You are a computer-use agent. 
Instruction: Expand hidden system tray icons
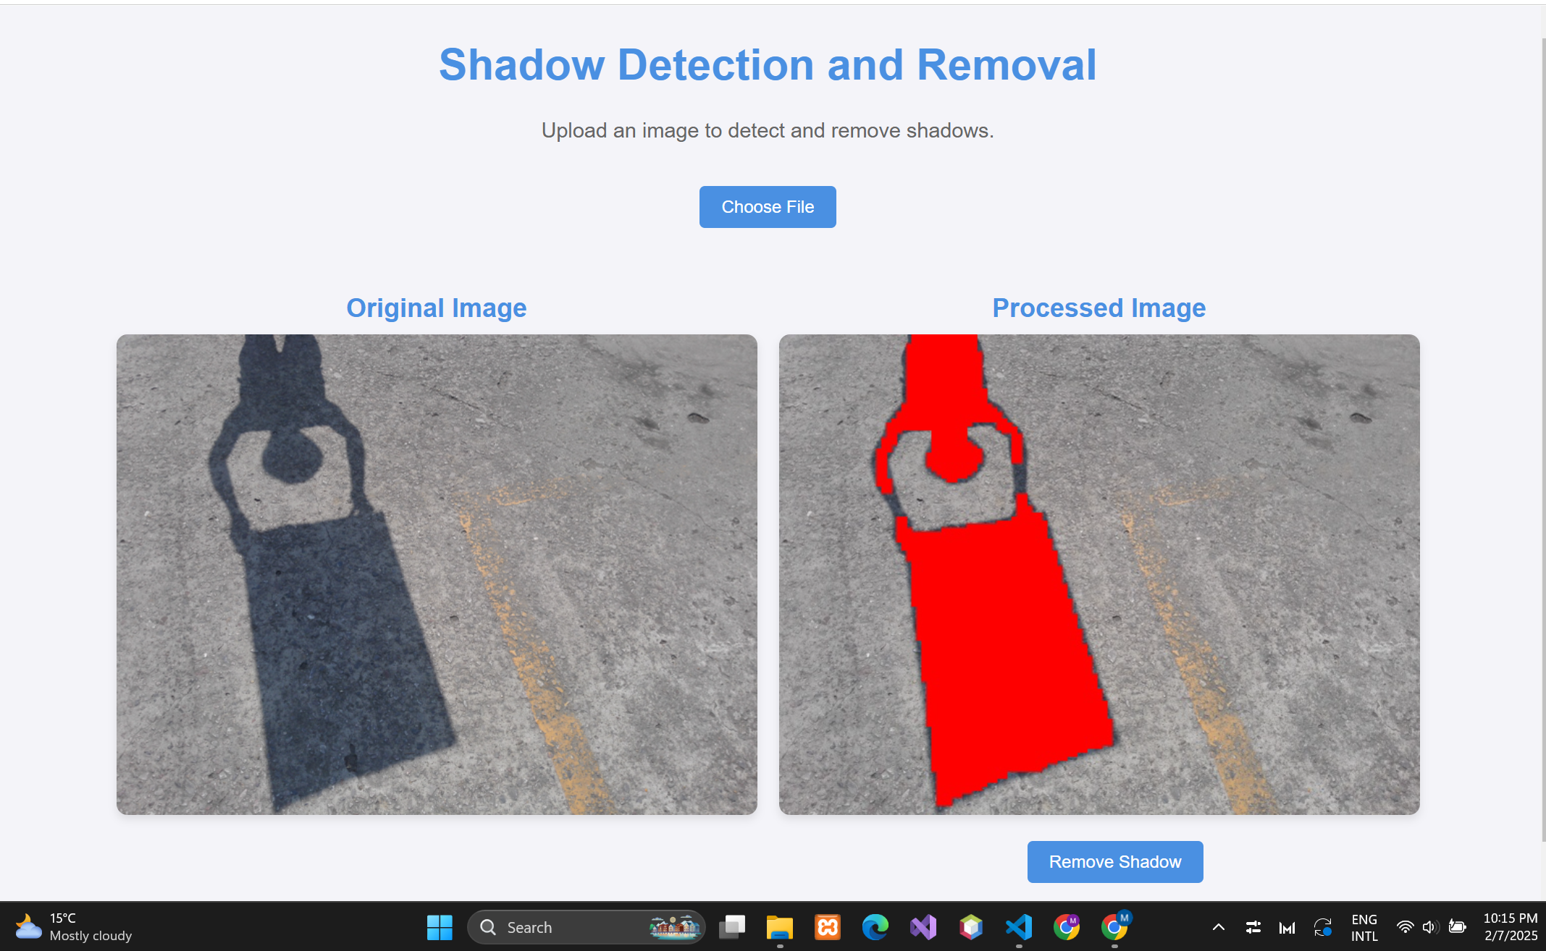[1219, 927]
